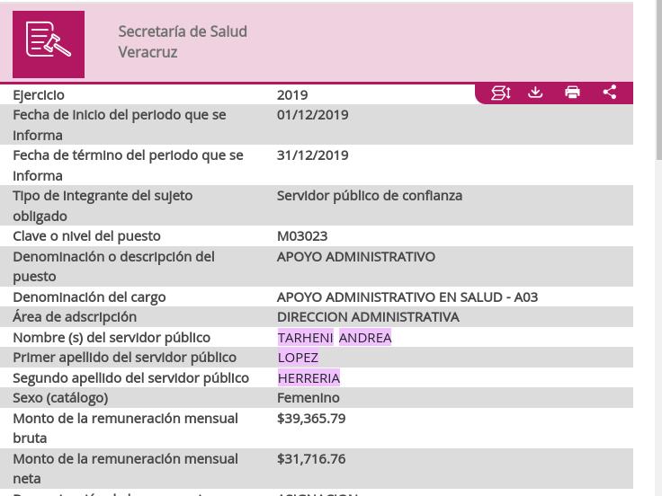The image size is (662, 496).
Task: Share this record
Action: [x=610, y=92]
